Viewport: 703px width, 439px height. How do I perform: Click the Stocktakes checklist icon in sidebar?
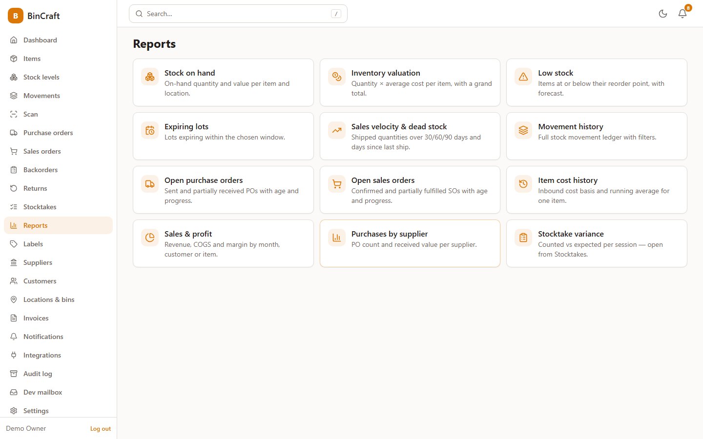[14, 207]
